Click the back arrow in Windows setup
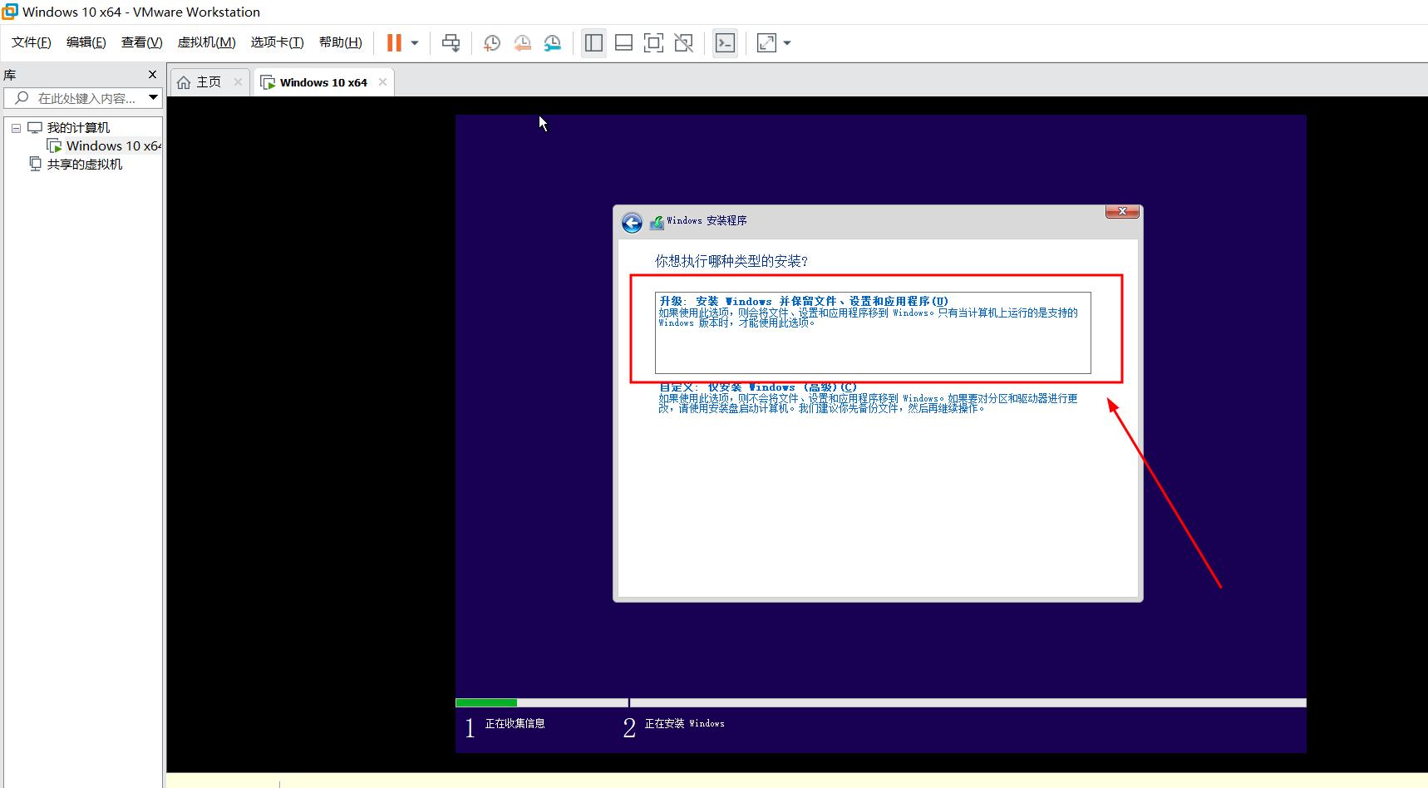The height and width of the screenshot is (788, 1428). point(632,223)
